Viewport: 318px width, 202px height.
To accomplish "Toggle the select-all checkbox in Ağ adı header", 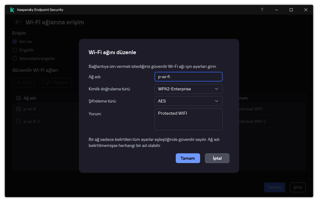I will pyautogui.click(x=18, y=98).
